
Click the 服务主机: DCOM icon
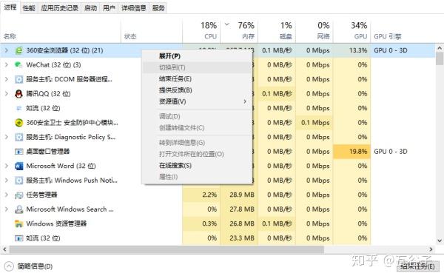coord(18,79)
